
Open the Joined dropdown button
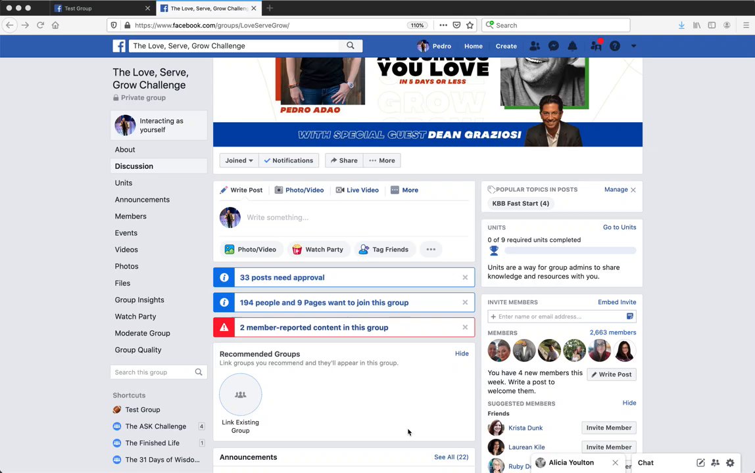click(x=239, y=160)
